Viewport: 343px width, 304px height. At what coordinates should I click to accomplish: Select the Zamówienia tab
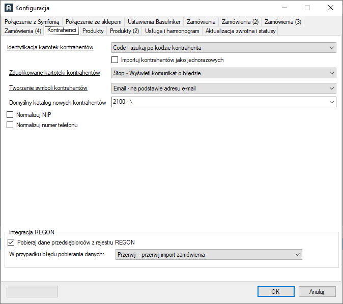201,22
